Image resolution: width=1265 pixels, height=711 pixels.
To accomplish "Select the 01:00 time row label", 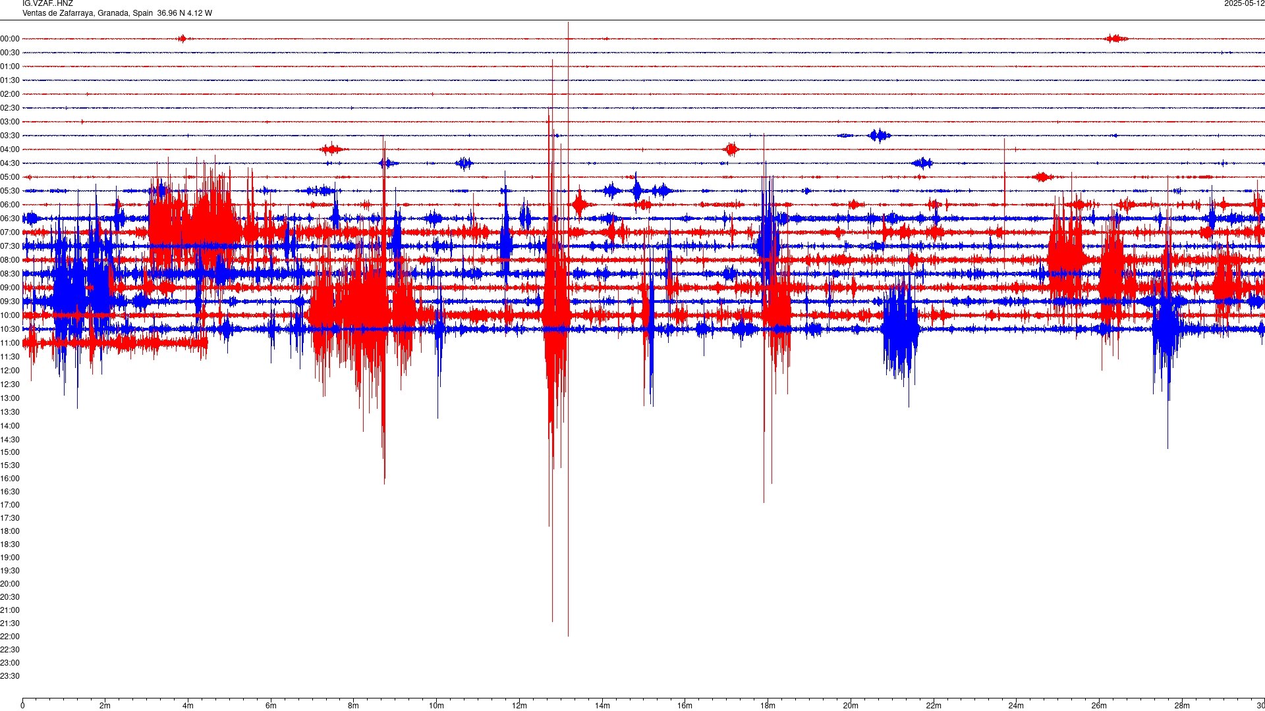I will tap(10, 66).
